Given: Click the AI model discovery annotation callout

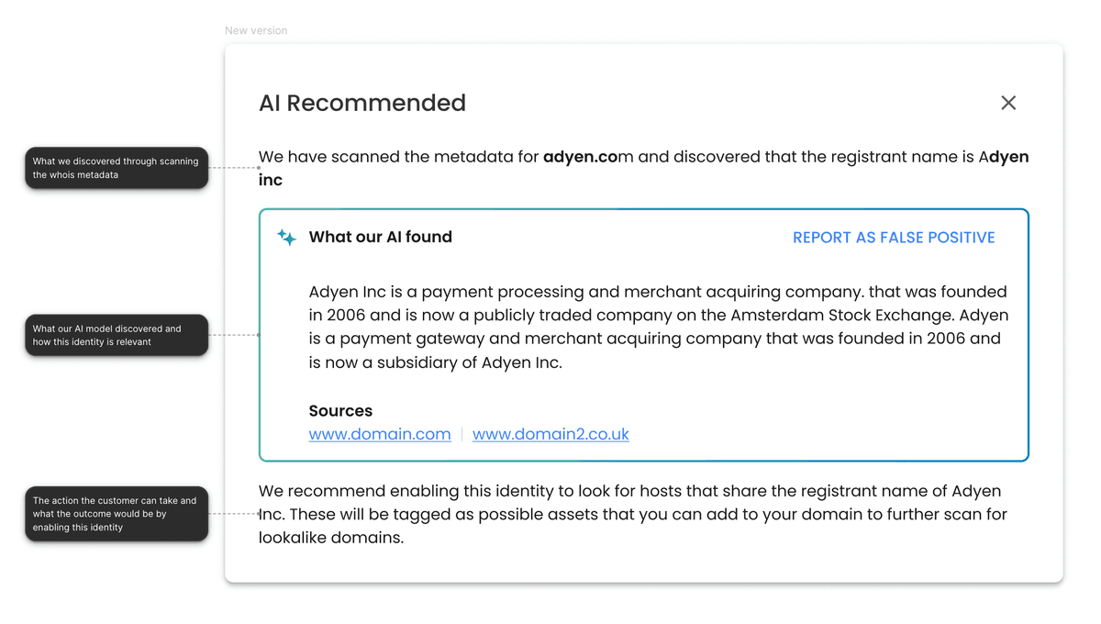Looking at the screenshot, I should tap(116, 335).
